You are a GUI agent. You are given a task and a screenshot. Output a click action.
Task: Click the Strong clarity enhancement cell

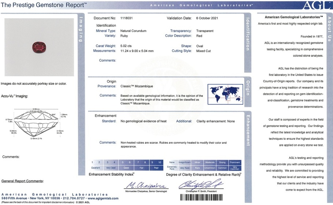coord(222,163)
